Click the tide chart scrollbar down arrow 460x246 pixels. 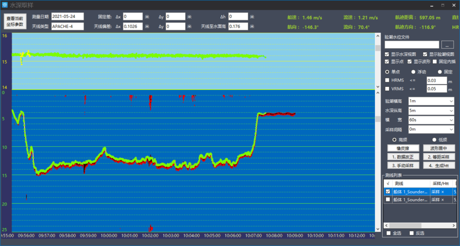[377, 87]
